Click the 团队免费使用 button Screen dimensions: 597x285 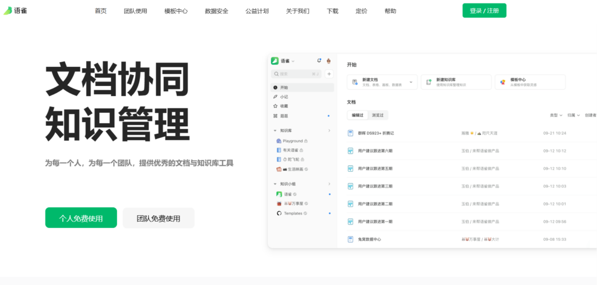[x=159, y=218]
